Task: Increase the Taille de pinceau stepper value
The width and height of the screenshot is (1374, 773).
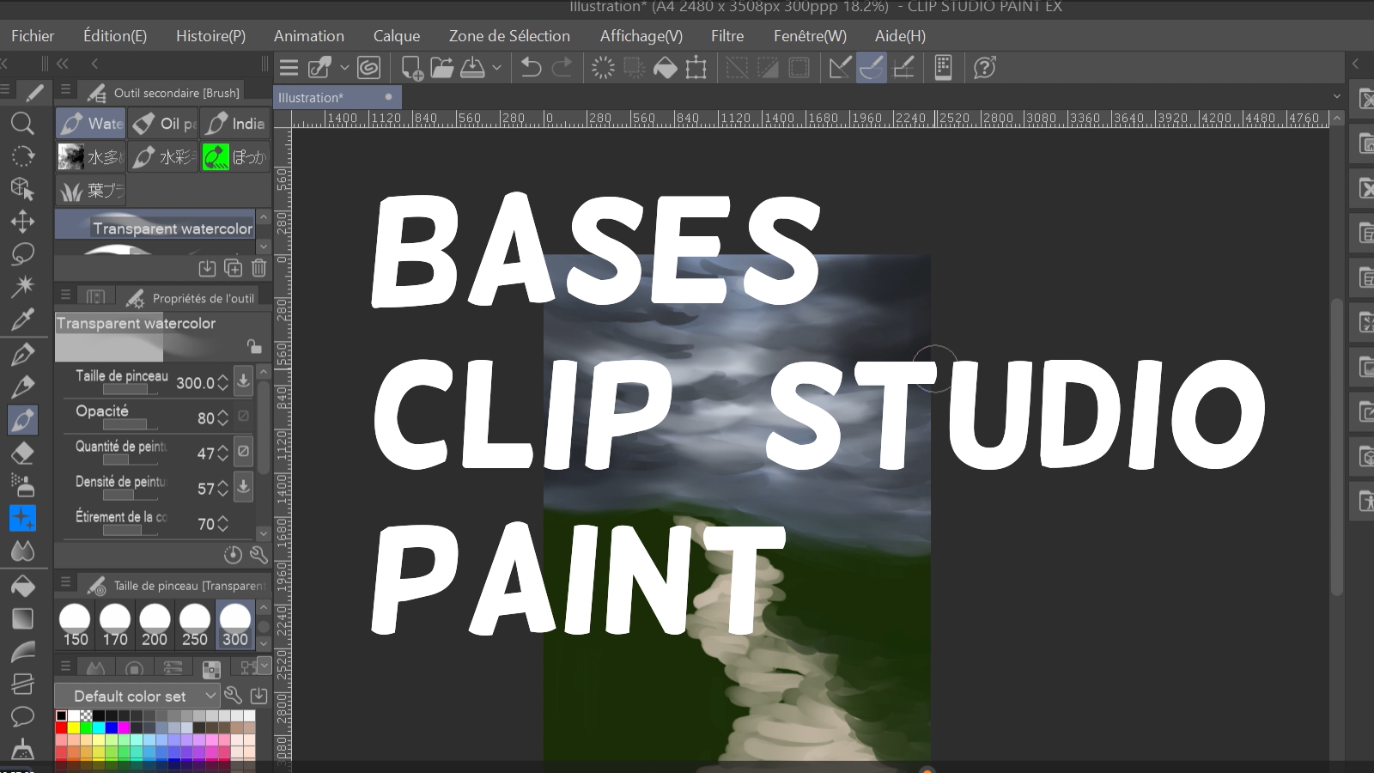Action: click(x=223, y=378)
